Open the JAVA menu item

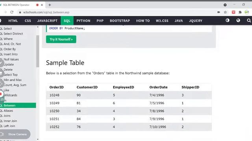point(179,21)
